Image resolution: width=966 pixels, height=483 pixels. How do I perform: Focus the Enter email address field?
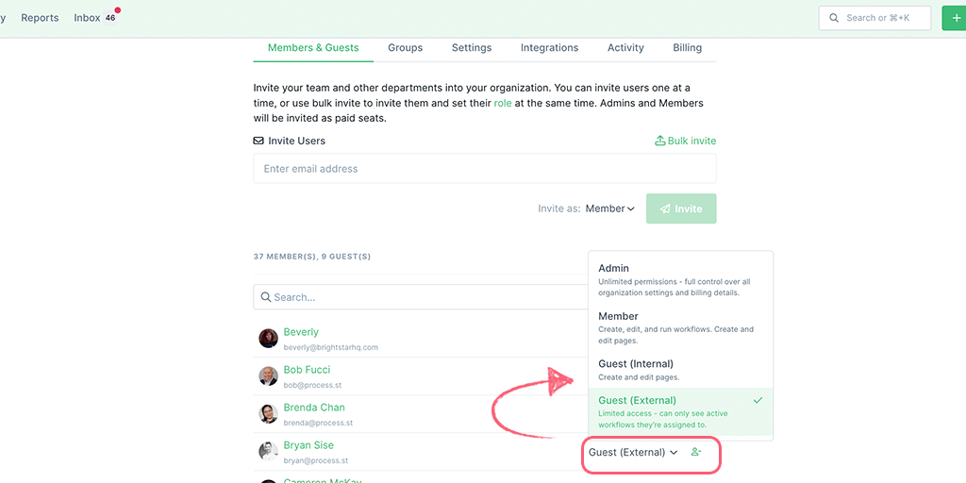485,169
